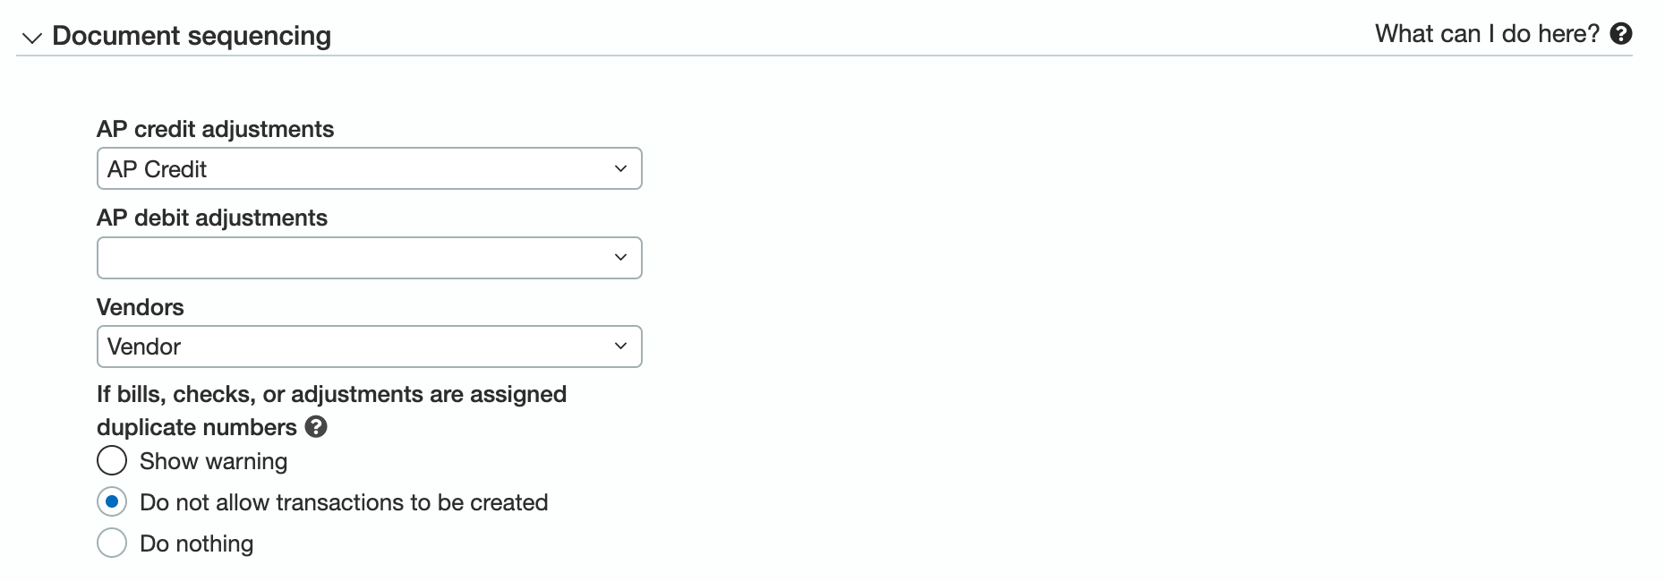Click help icon next to duplicate numbers
1665x582 pixels.
316,427
